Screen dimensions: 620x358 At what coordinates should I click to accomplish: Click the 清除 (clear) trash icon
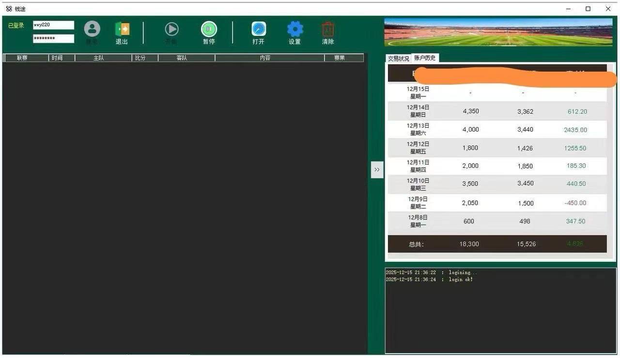tap(328, 30)
